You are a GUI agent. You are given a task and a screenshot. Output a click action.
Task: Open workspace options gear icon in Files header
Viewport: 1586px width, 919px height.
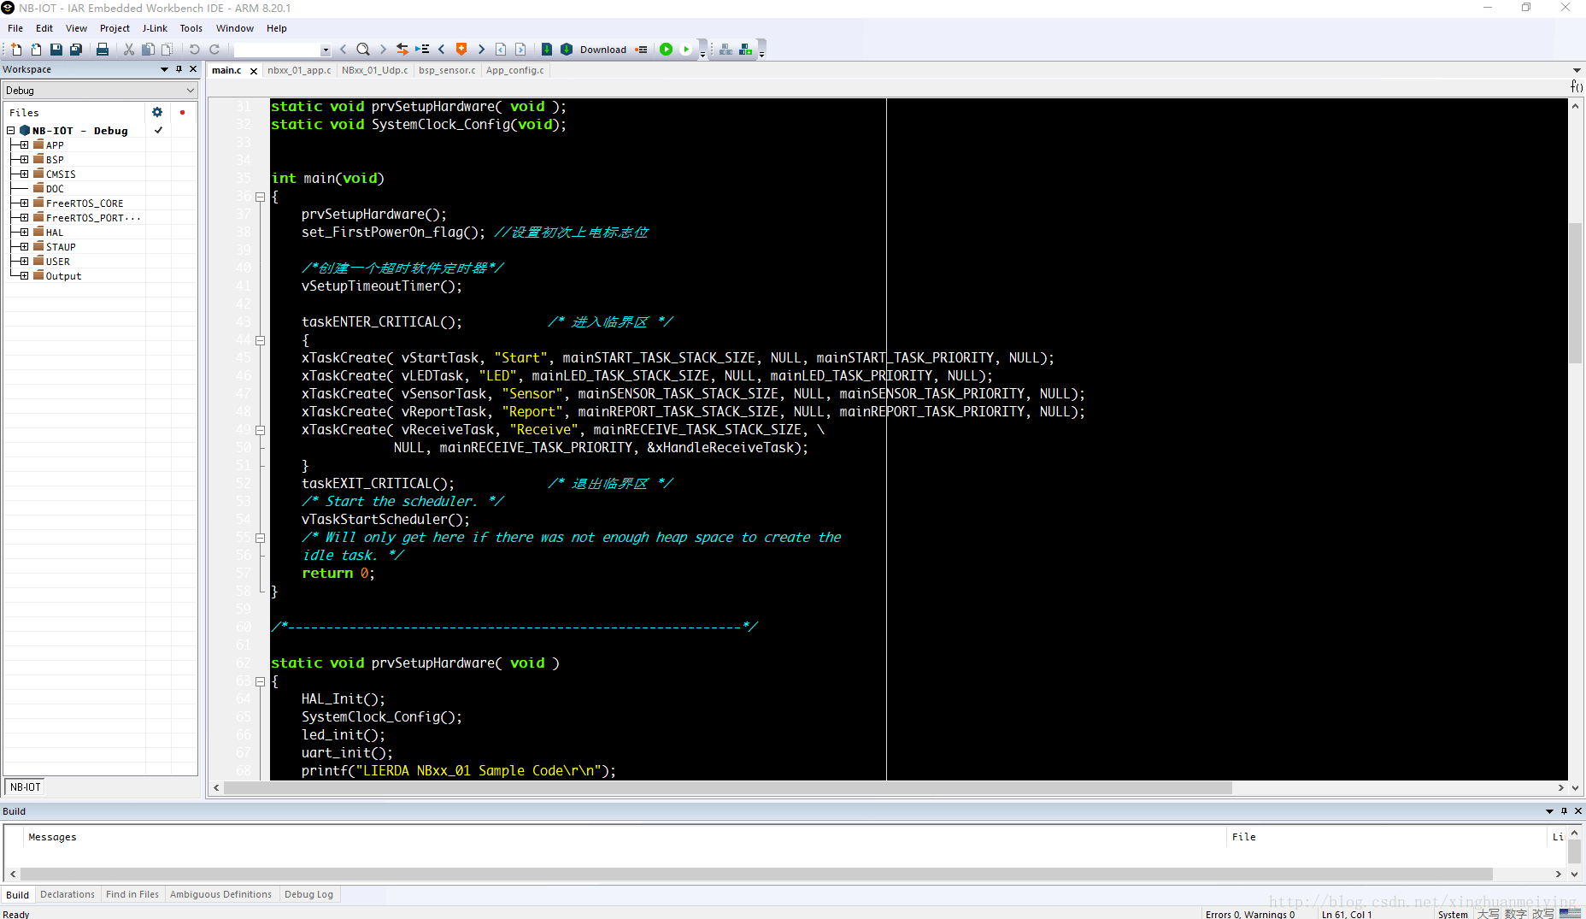(x=157, y=112)
